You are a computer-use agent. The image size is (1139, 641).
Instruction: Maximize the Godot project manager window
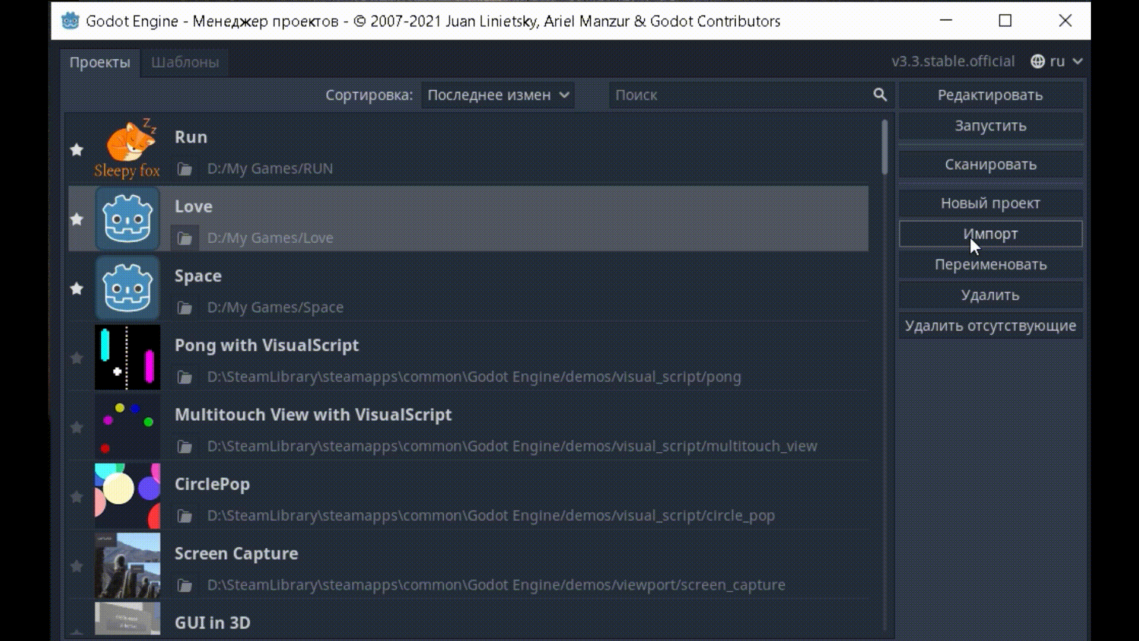(1005, 21)
